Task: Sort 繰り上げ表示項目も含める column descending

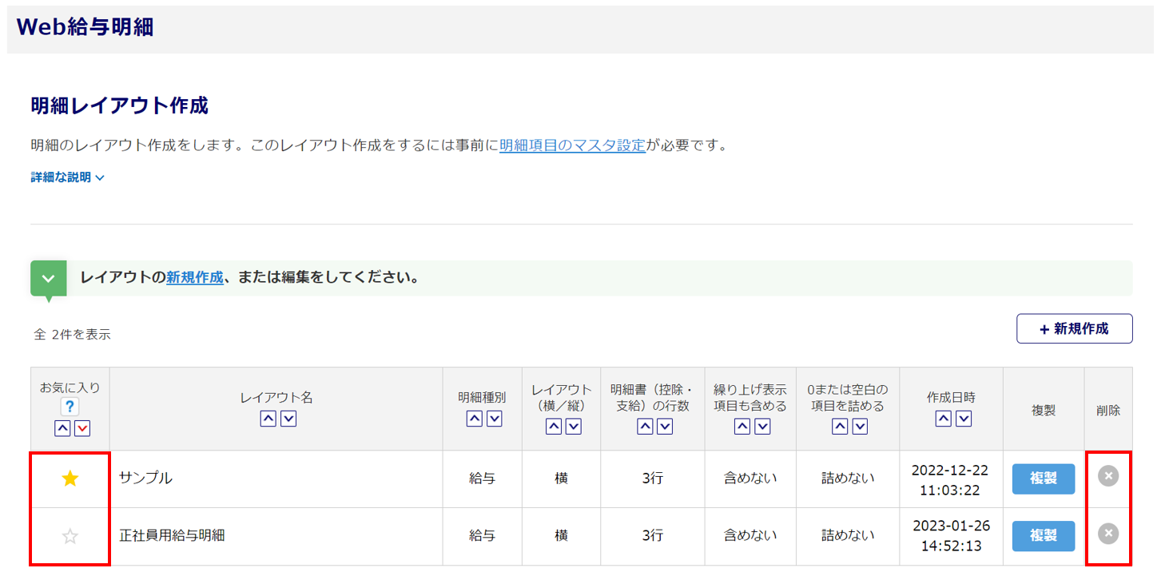Action: pos(762,427)
